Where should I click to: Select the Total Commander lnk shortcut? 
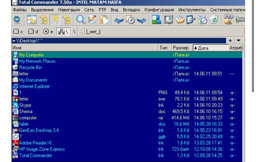click(x=127, y=155)
